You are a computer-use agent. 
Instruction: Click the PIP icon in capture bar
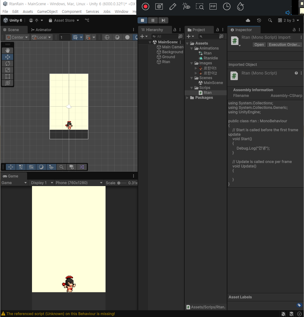point(213,6)
